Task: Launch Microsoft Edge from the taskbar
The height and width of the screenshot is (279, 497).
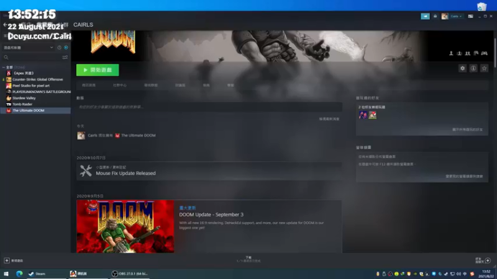Action: pos(19,273)
